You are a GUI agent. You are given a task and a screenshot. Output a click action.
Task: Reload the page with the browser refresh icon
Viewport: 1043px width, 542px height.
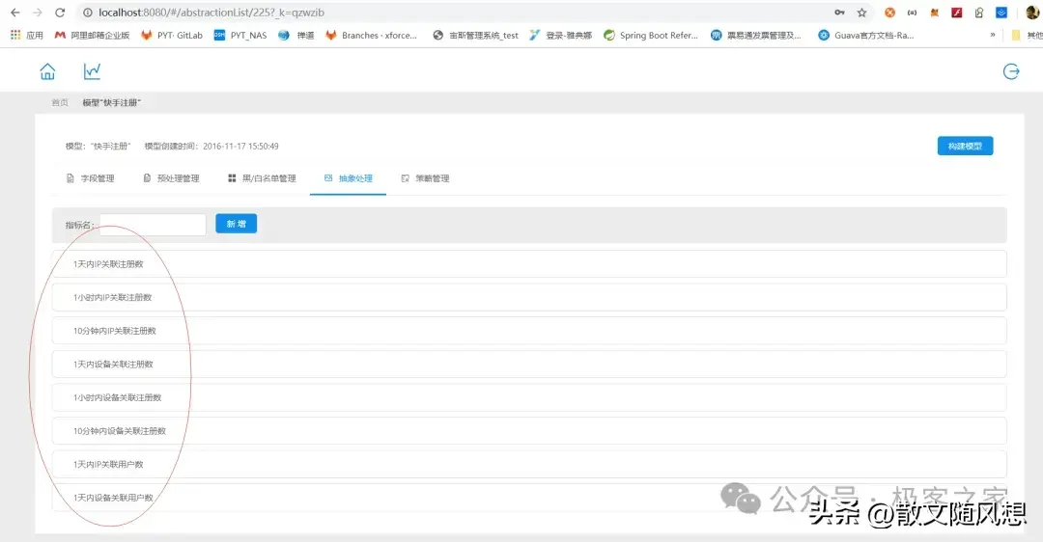coord(60,13)
